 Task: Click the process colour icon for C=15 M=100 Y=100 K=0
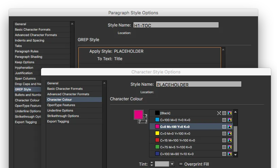click(224, 140)
